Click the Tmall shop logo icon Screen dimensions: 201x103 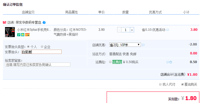click(4, 23)
